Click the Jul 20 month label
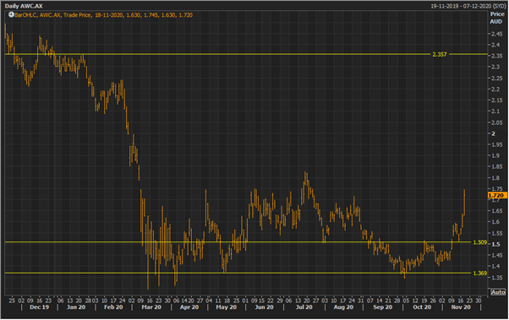Image resolution: width=509 pixels, height=320 pixels. point(304,307)
